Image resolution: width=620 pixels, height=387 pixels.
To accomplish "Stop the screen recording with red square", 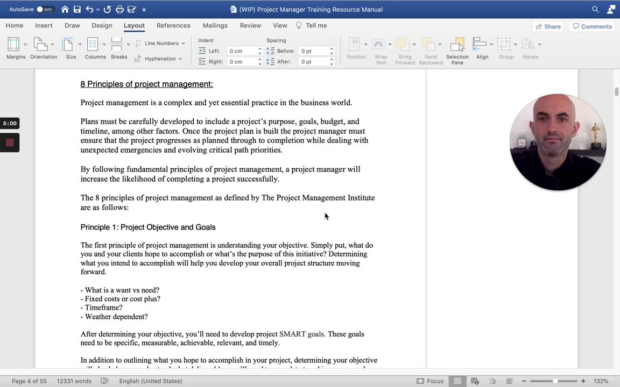I will 10,142.
